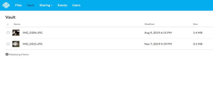Click the info icon beside Displaying 2 items
Screen dimensions: 213x106
[7, 54]
